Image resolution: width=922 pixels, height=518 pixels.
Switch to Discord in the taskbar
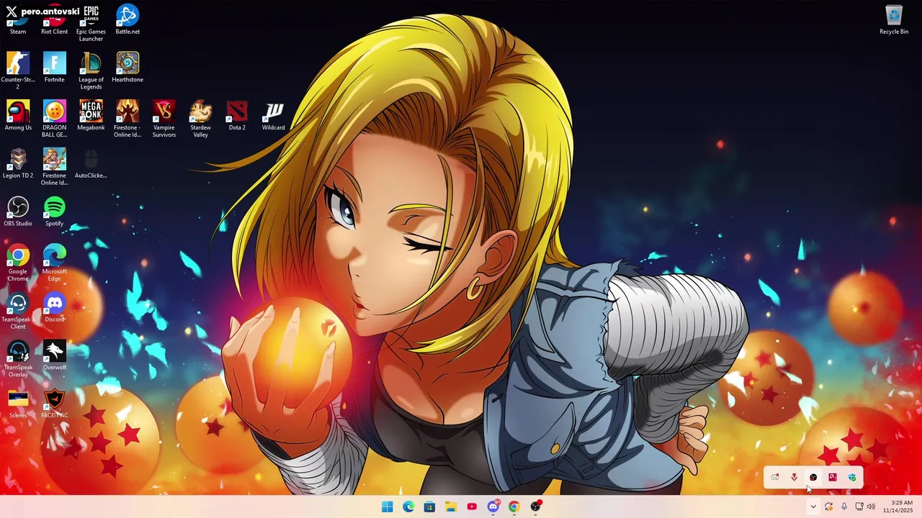click(x=493, y=506)
